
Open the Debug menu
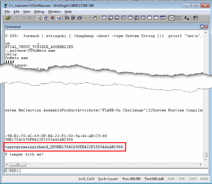[39, 12]
